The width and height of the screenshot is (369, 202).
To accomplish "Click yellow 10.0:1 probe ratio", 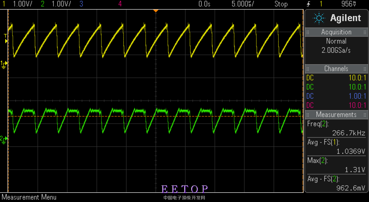I will tap(358, 78).
